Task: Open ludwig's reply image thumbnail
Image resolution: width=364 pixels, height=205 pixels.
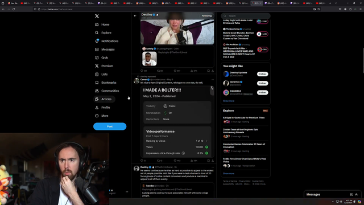Action: 149,59
